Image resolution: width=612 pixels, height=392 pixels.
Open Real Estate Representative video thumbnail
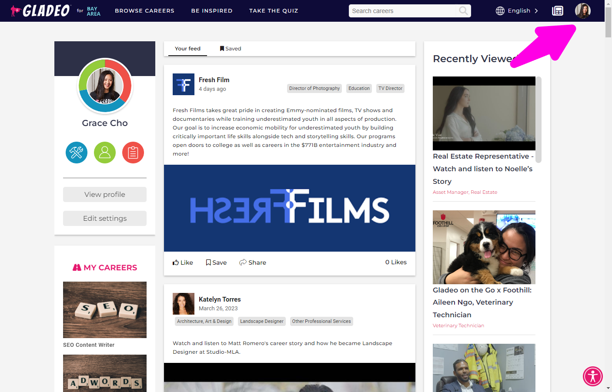pyautogui.click(x=484, y=113)
